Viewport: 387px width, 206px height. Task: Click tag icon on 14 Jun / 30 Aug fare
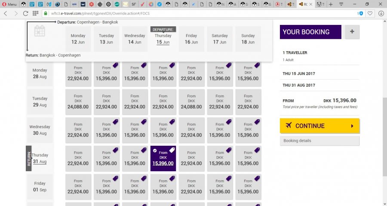[144, 122]
